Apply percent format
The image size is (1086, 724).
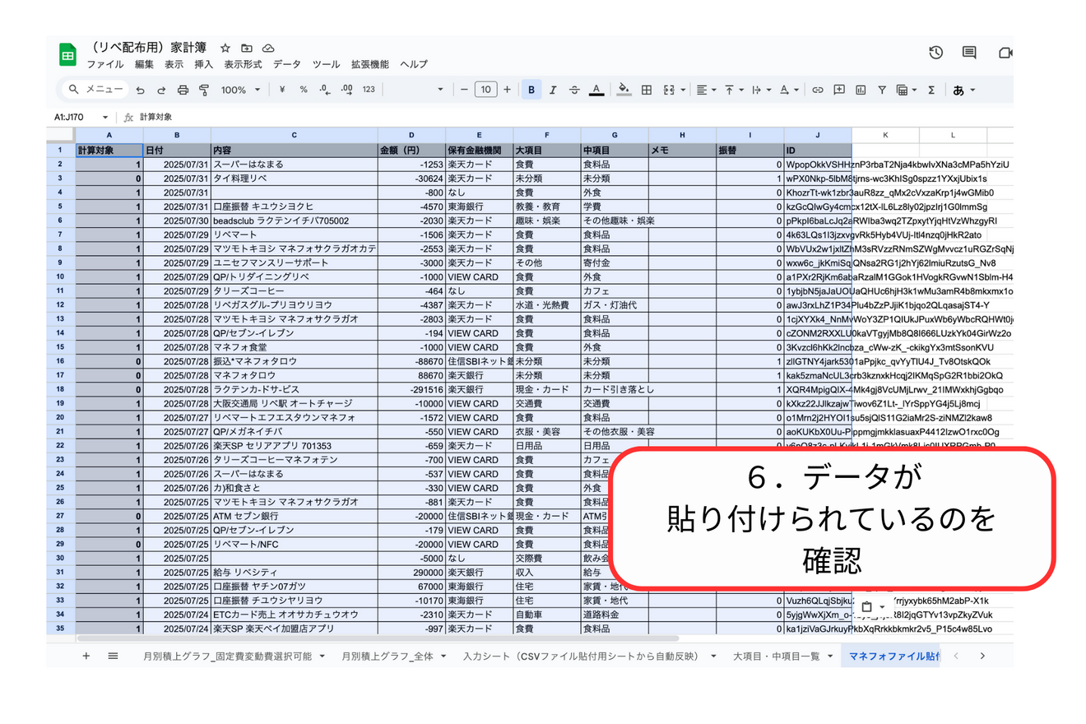pyautogui.click(x=304, y=90)
